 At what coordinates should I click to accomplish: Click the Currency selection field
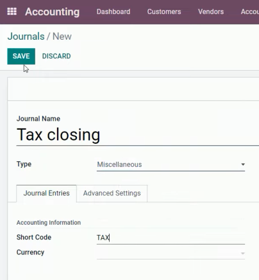click(171, 253)
